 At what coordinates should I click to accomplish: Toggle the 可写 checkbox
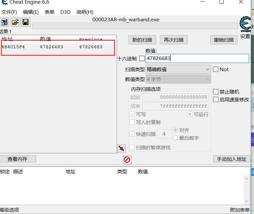click(x=132, y=114)
